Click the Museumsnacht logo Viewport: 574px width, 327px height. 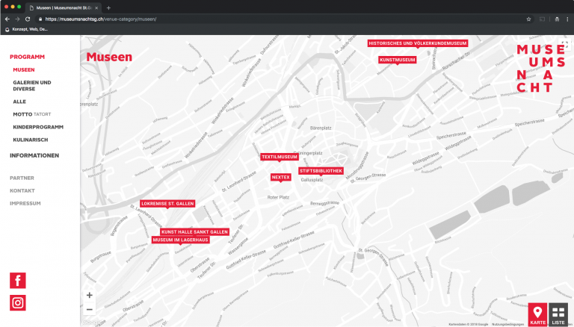pos(541,69)
